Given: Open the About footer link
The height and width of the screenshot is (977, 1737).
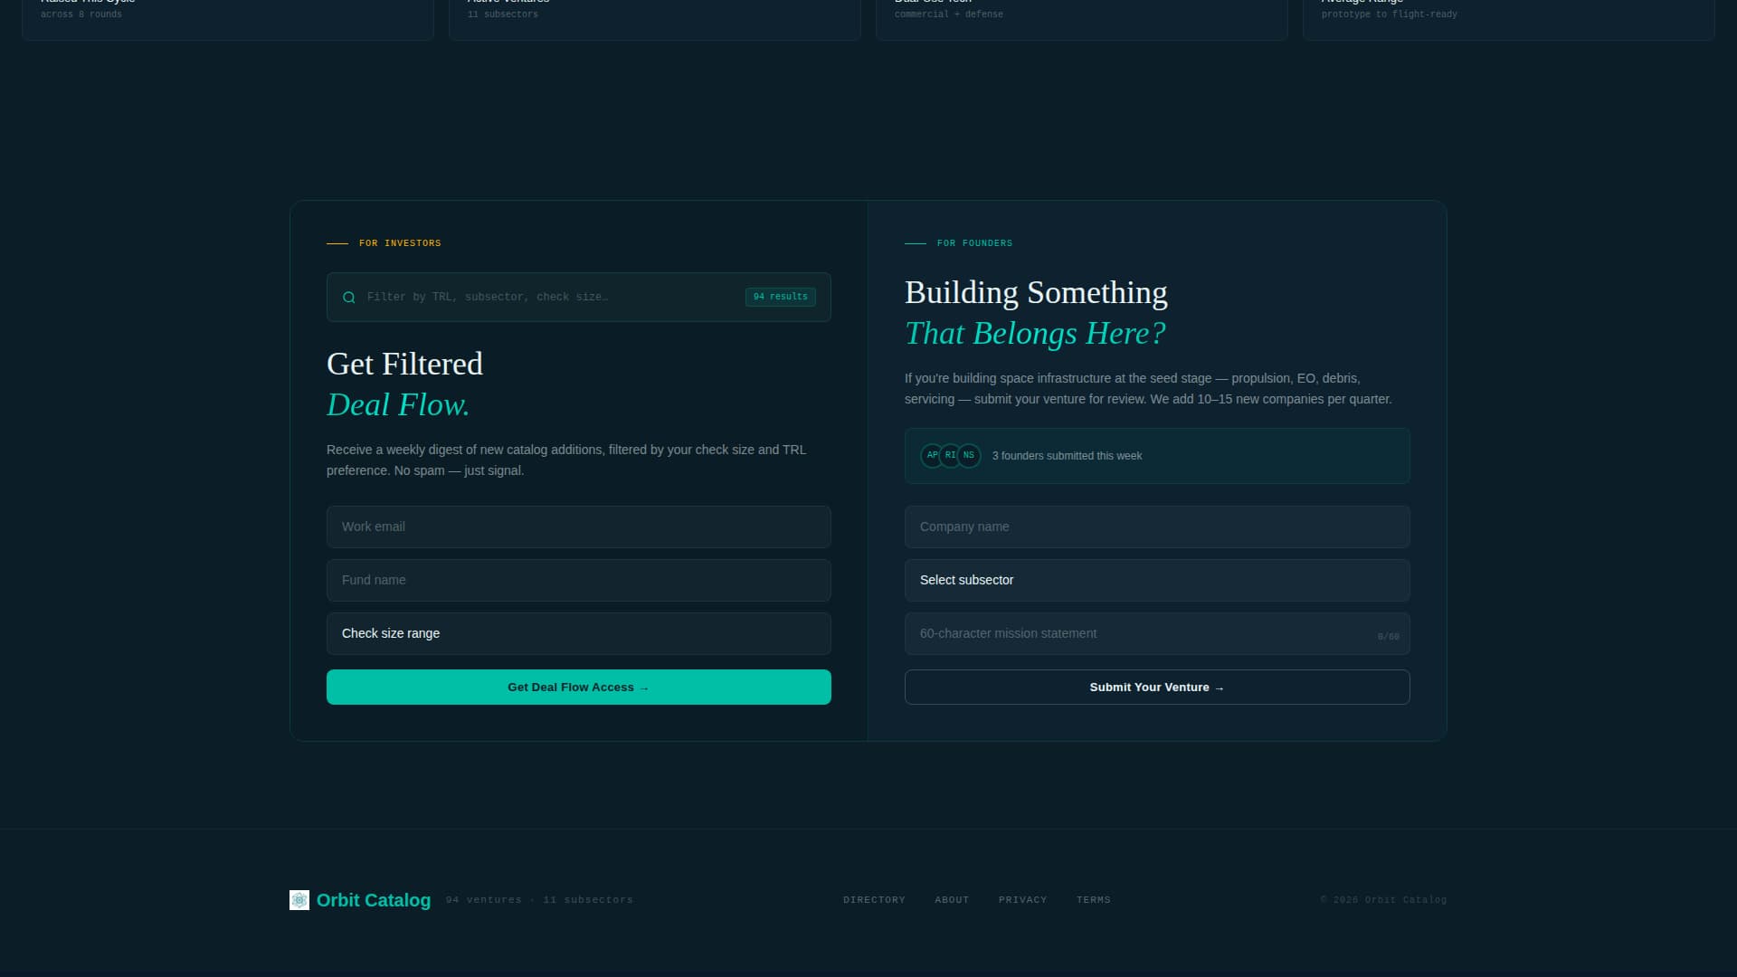Looking at the screenshot, I should (x=952, y=900).
